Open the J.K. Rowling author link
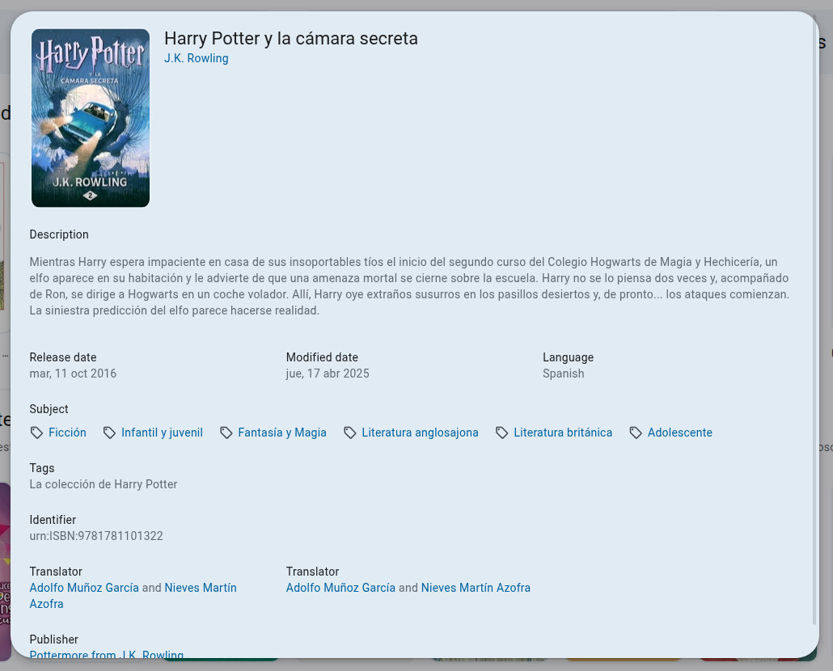The height and width of the screenshot is (671, 833). pyautogui.click(x=197, y=58)
